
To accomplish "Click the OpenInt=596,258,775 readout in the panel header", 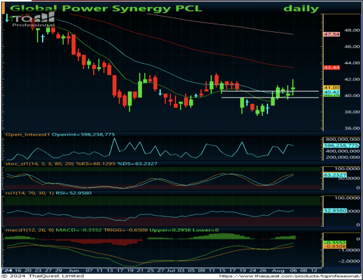I will (x=83, y=135).
